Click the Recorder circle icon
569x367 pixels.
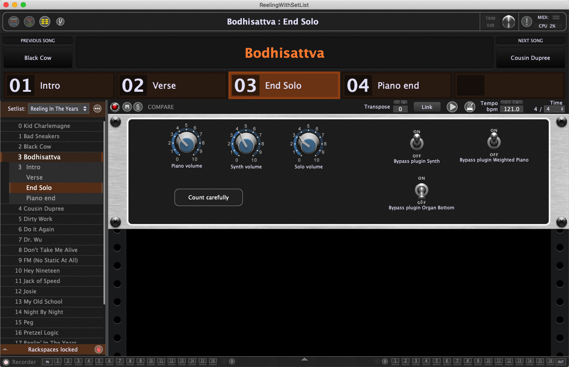click(x=6, y=362)
